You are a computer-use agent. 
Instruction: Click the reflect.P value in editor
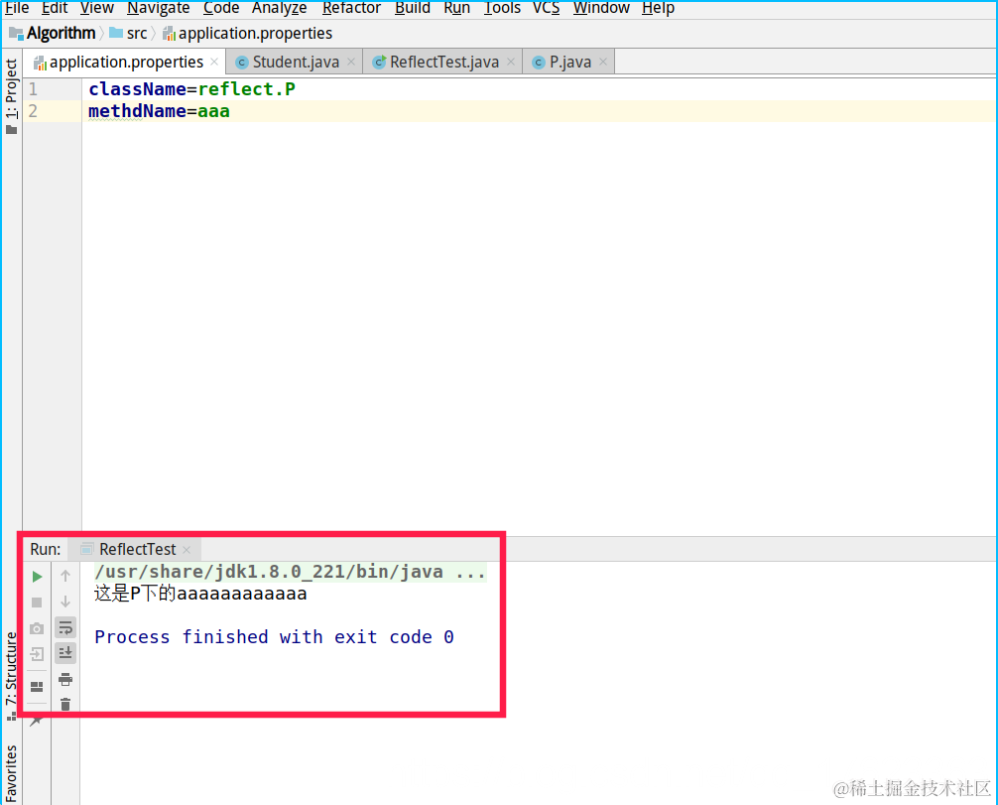pyautogui.click(x=246, y=89)
